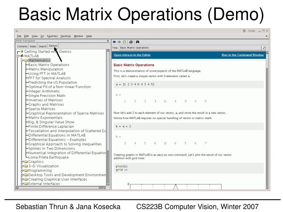Select Integer Arithmetic demo
Image resolution: width=283 pixels, height=212 pixels.
point(44,91)
